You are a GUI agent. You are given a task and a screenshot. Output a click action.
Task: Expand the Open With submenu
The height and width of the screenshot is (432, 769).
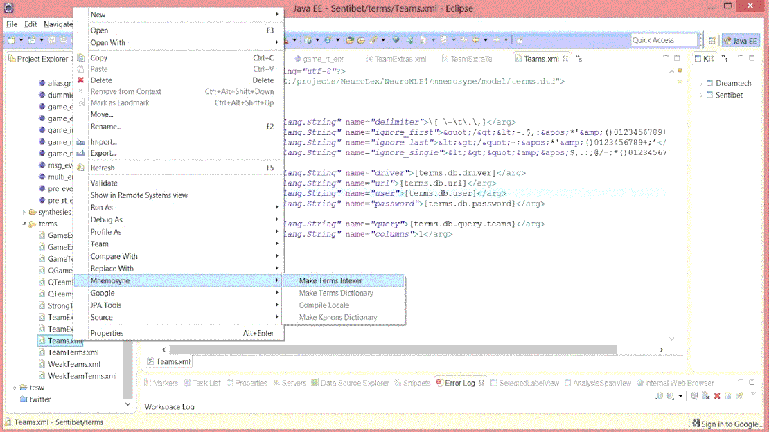point(179,43)
